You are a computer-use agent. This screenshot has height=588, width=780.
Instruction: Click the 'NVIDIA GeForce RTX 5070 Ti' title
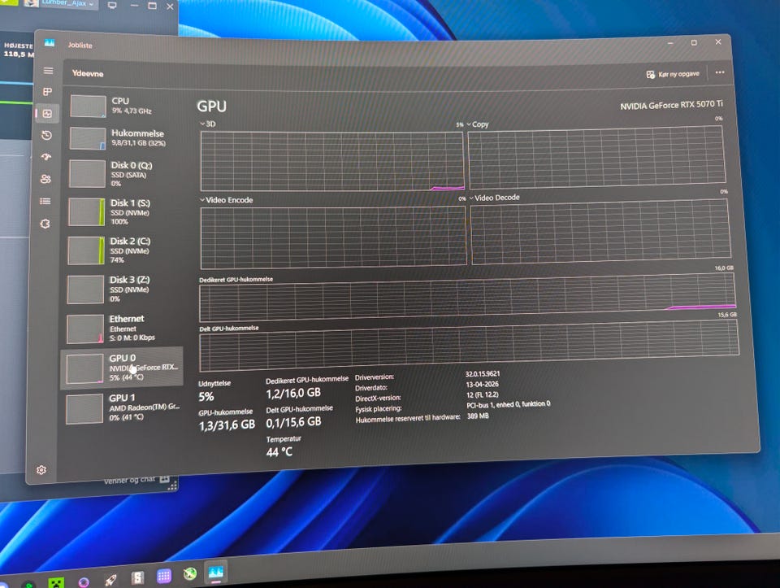coord(671,105)
